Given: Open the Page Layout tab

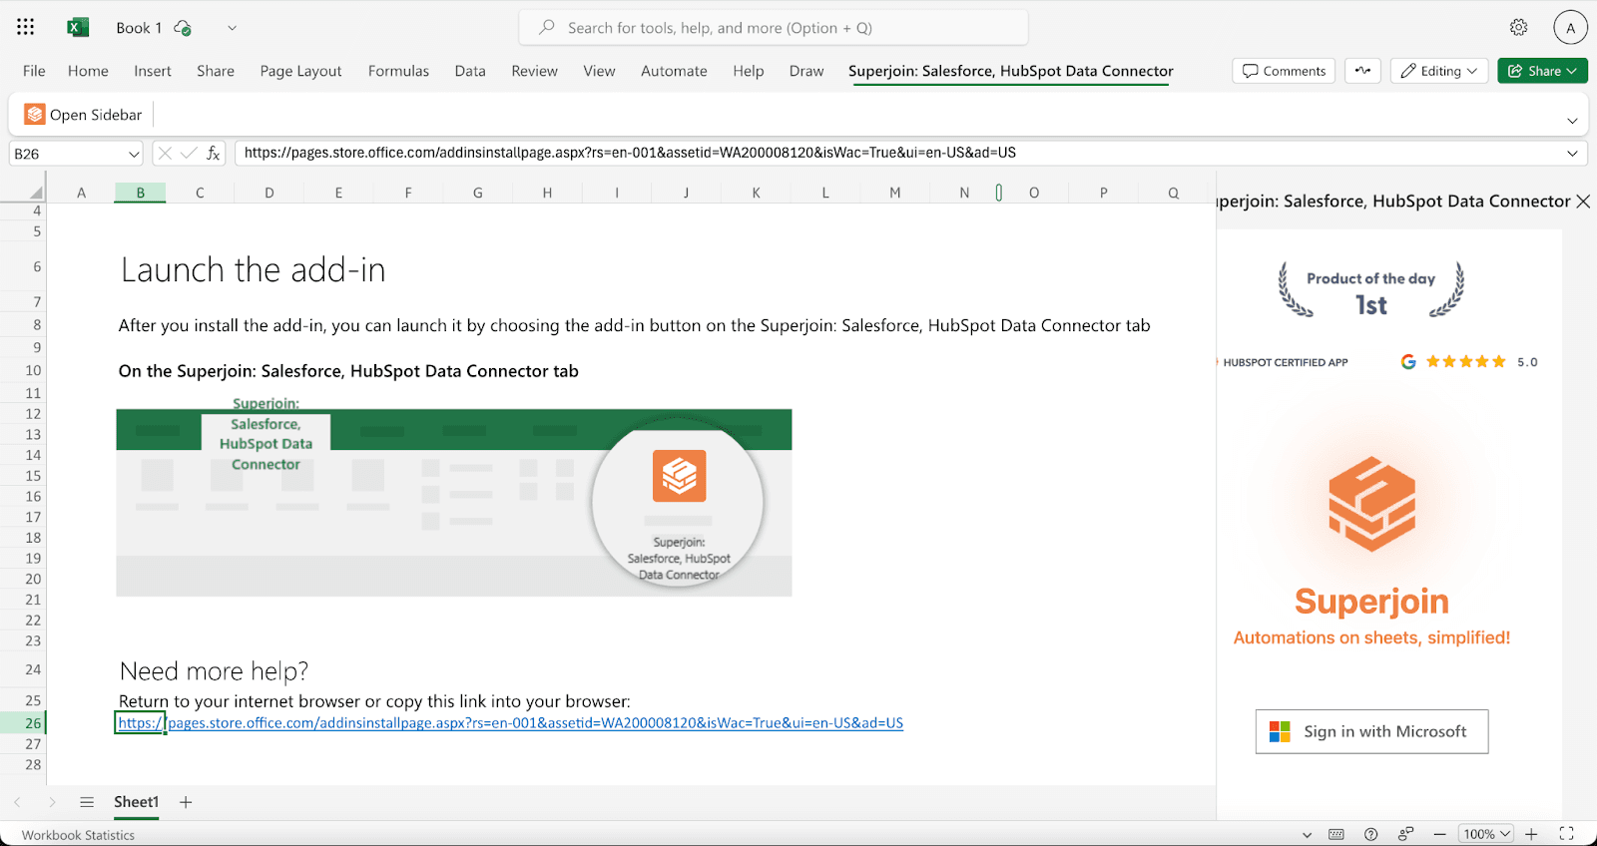Looking at the screenshot, I should [x=300, y=71].
